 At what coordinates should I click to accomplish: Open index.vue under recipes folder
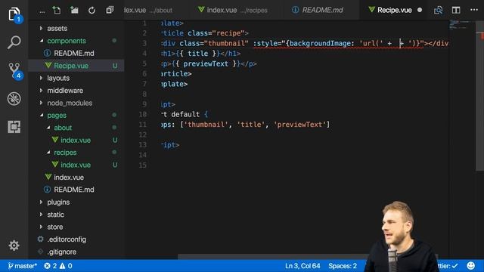pos(76,165)
